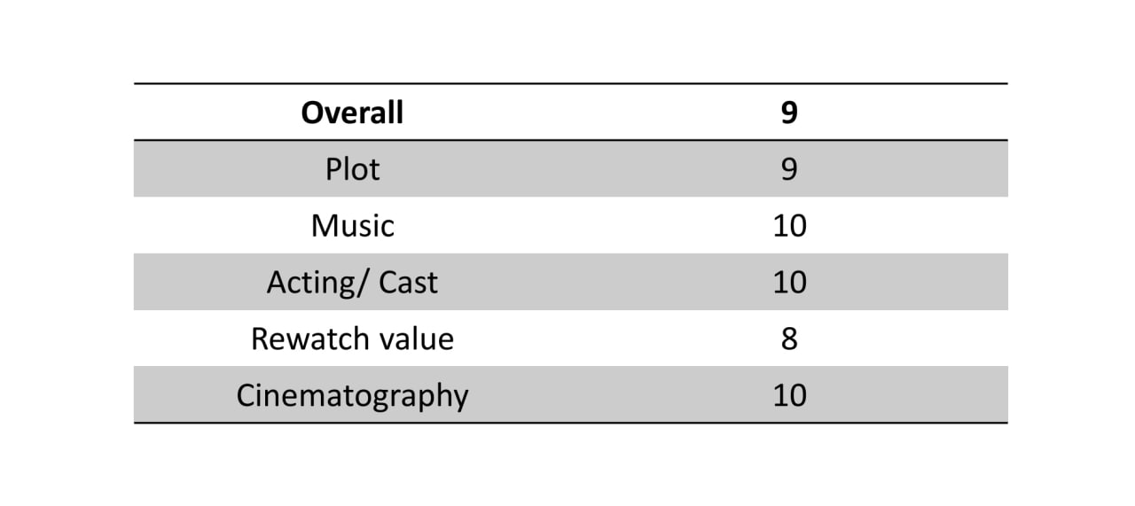
Task: Click the capital C in Cinematography
Action: (246, 394)
